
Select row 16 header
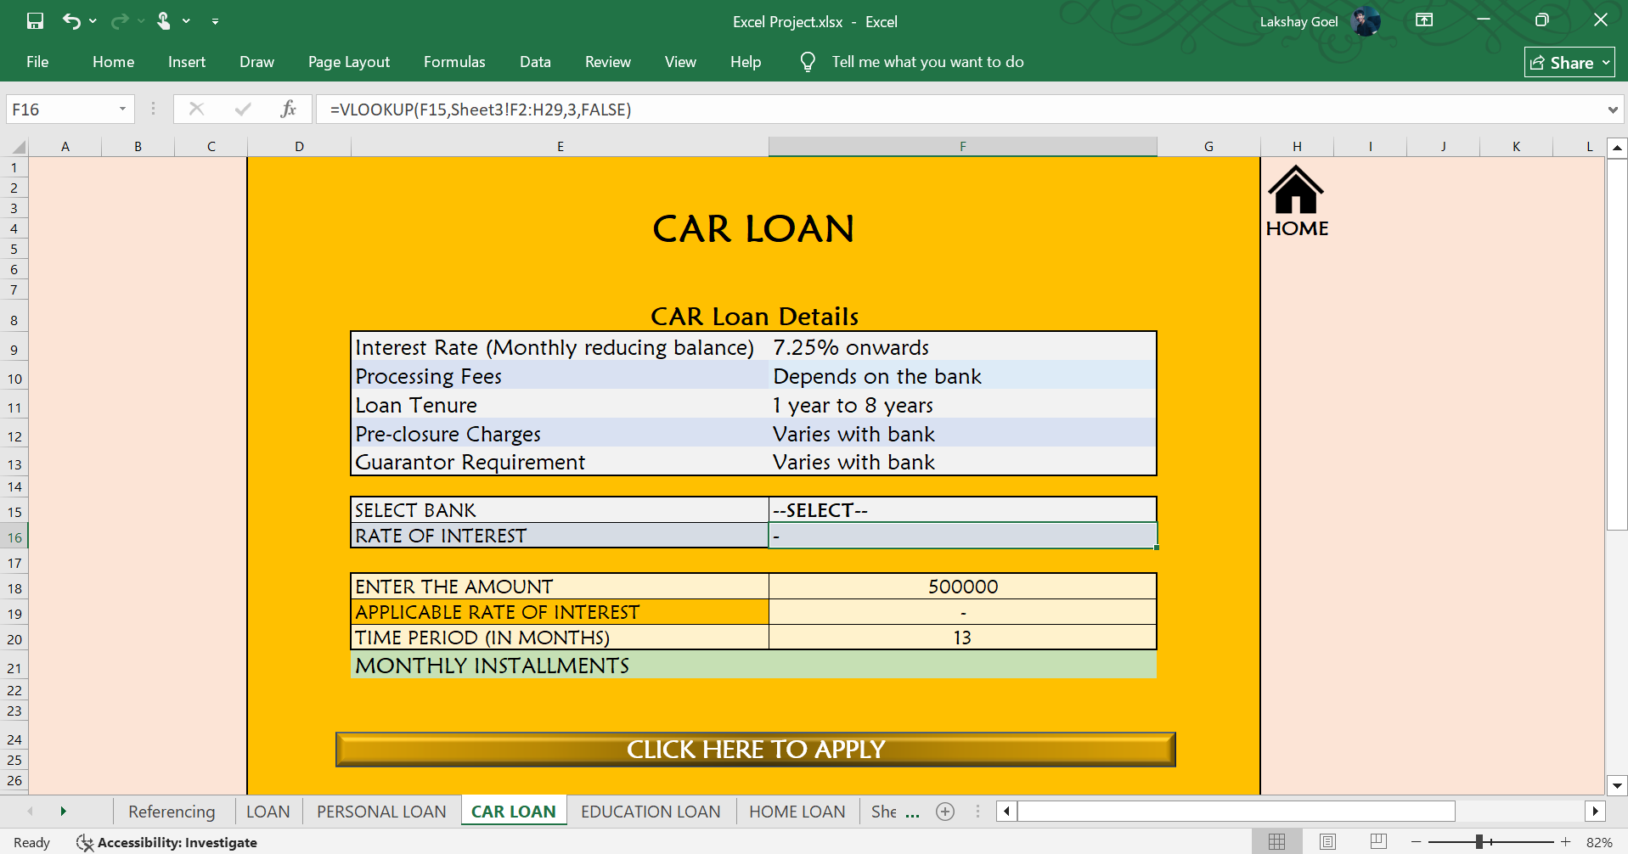tap(14, 537)
